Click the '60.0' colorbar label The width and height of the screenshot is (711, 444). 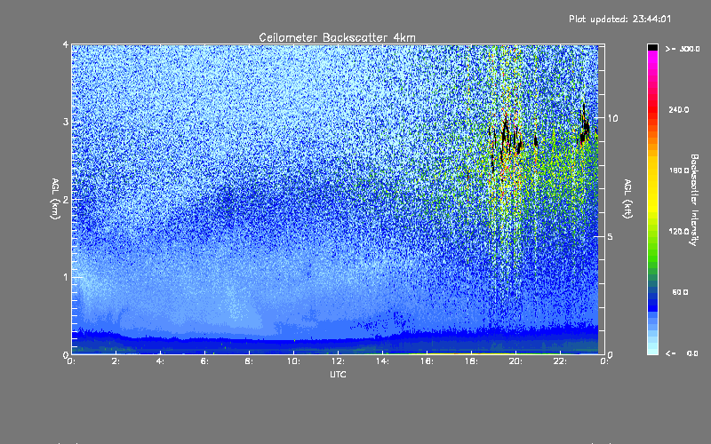[680, 292]
